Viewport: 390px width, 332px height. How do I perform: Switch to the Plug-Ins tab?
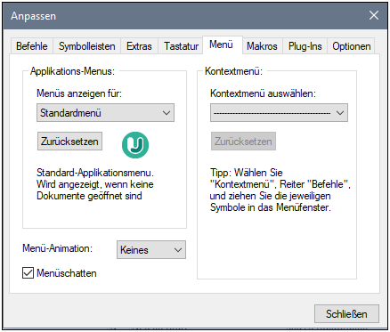coord(305,46)
